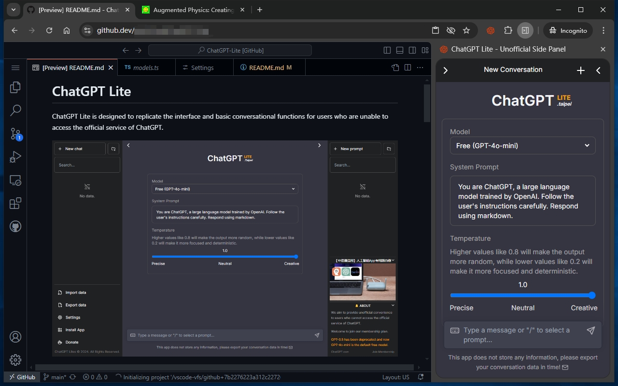Click the GitHub remote button in status bar
Viewport: 618px width, 386px height.
click(21, 377)
